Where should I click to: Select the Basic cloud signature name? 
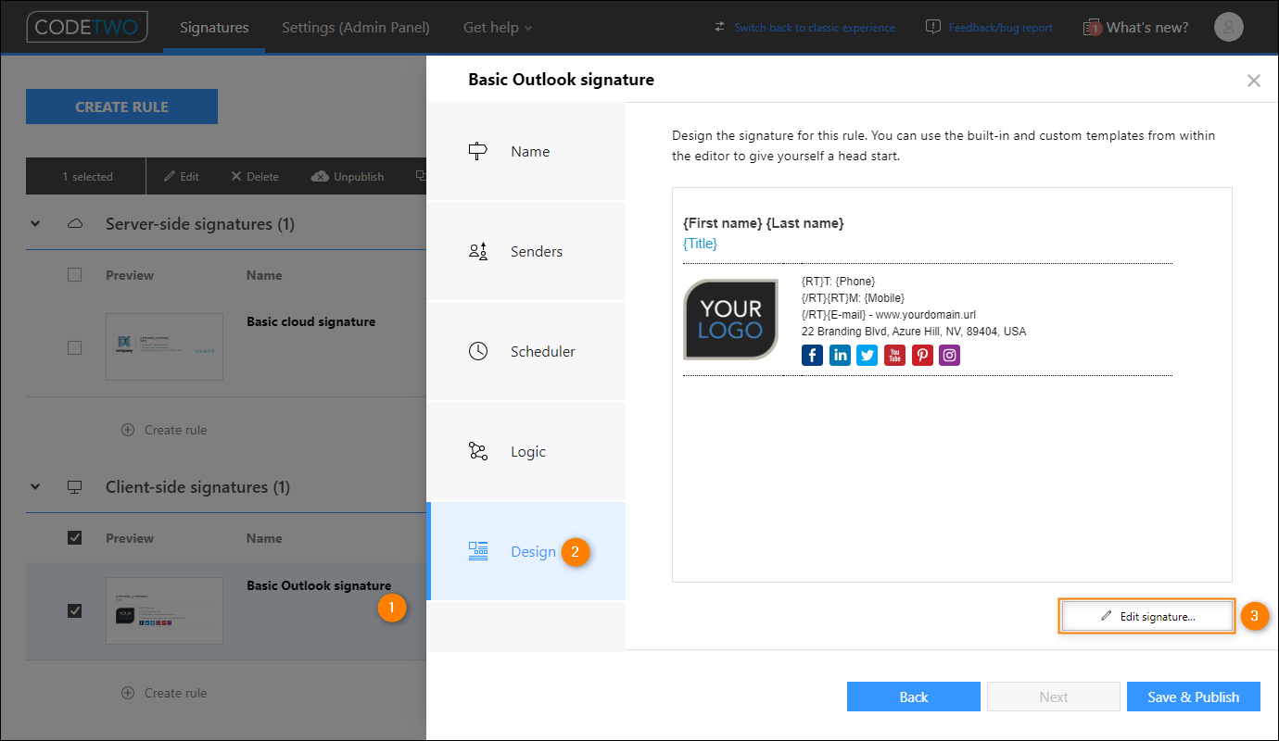(x=310, y=322)
